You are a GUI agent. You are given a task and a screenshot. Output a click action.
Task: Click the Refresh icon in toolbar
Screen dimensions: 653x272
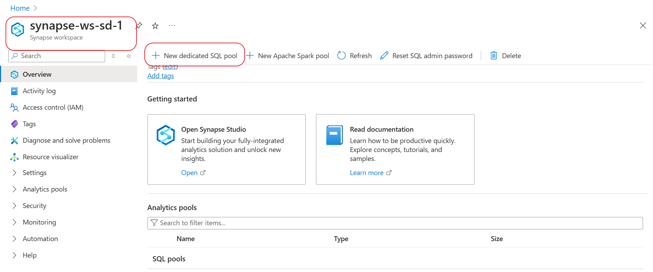pos(341,56)
